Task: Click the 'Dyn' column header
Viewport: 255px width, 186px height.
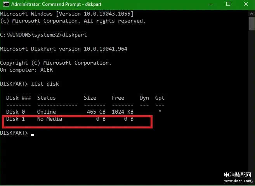Action: [x=144, y=98]
